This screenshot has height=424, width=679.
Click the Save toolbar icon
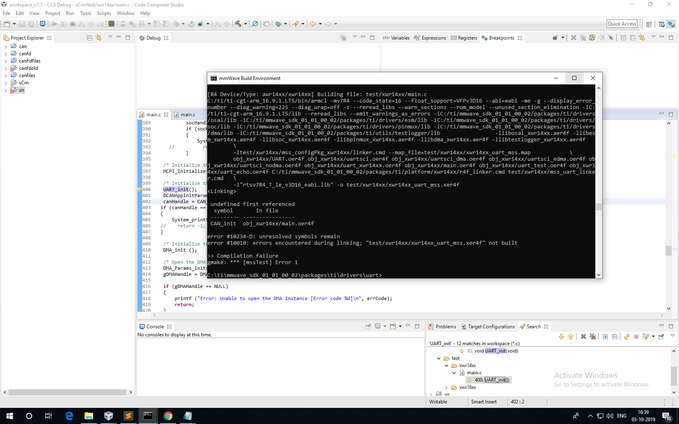(x=22, y=24)
